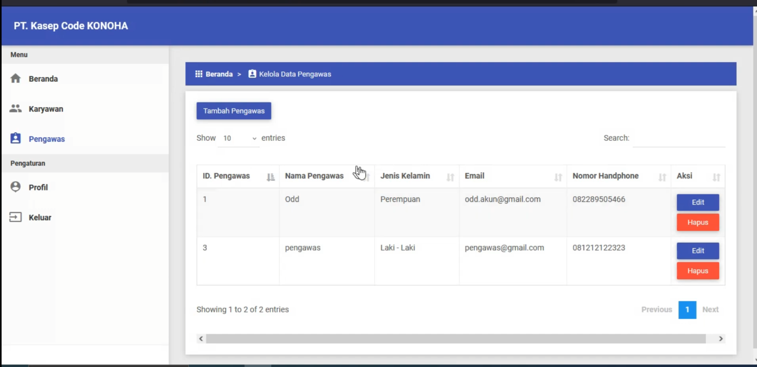Screen dimensions: 757x367
Task: Open Beranda menu item in sidebar
Action: (85, 79)
